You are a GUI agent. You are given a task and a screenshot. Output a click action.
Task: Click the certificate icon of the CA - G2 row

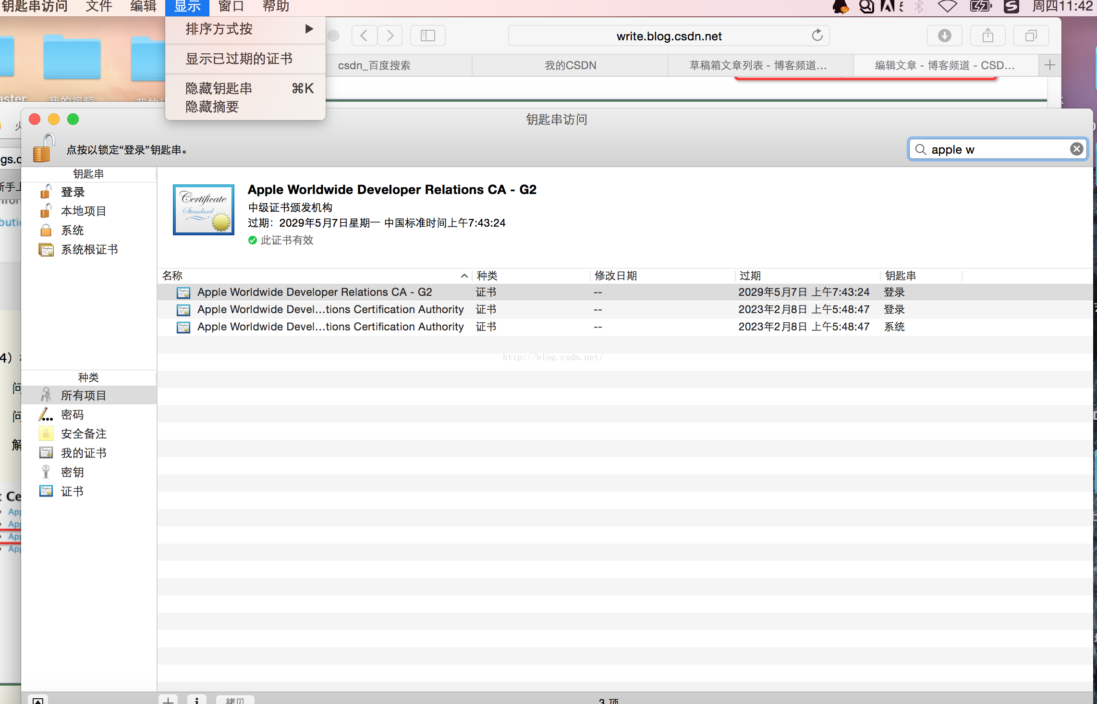tap(183, 292)
